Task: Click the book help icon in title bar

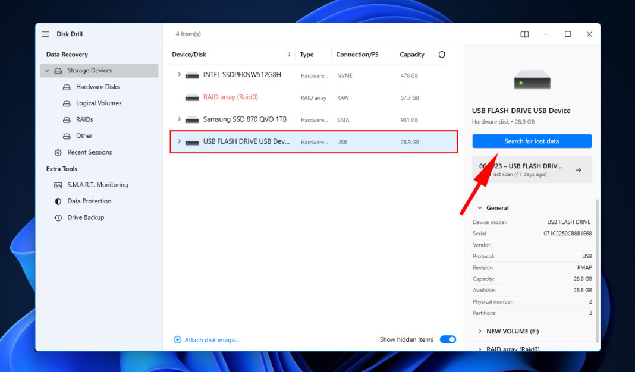Action: click(x=524, y=34)
